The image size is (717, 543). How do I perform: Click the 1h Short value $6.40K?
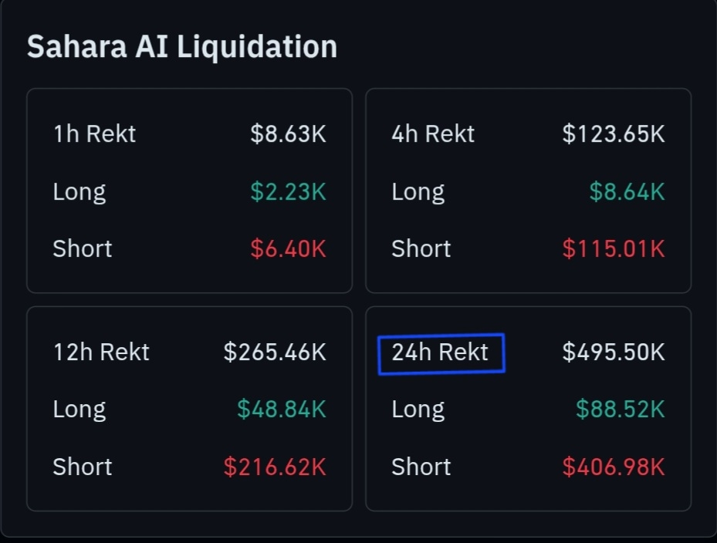click(x=288, y=248)
